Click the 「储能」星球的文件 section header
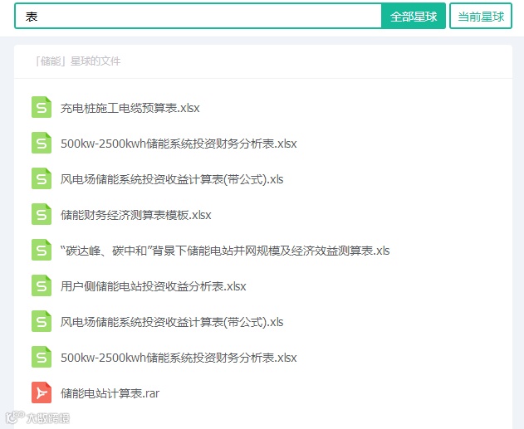 (77, 61)
